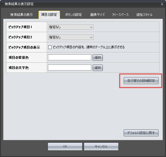The width and height of the screenshot is (166, 157).
Task: Select the 項目の設定 tab
Action: tap(49, 15)
